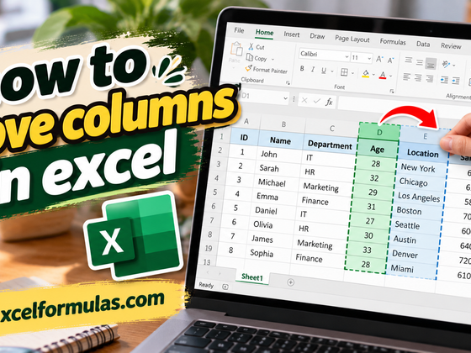Screen dimensions: 471x353
Task: Open Clipboard group dialog launcher
Action: (288, 83)
